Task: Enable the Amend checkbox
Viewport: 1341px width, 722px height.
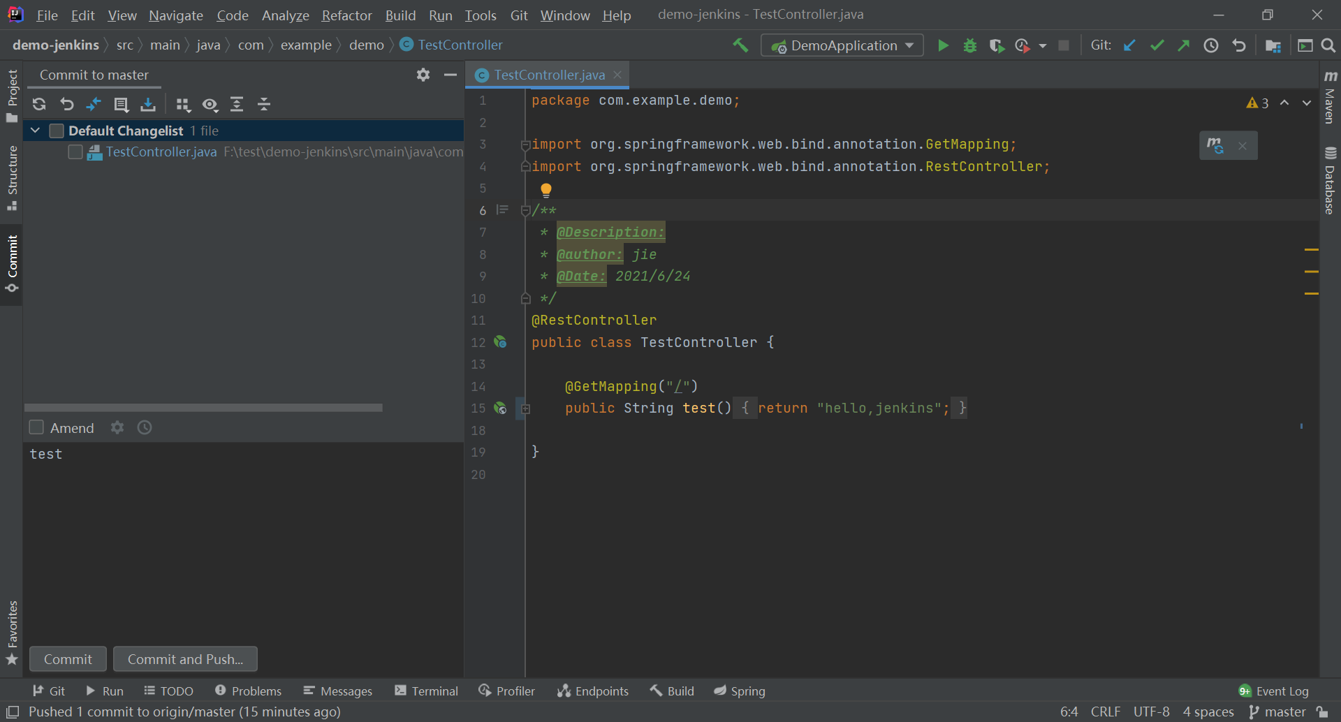Action: coord(36,427)
